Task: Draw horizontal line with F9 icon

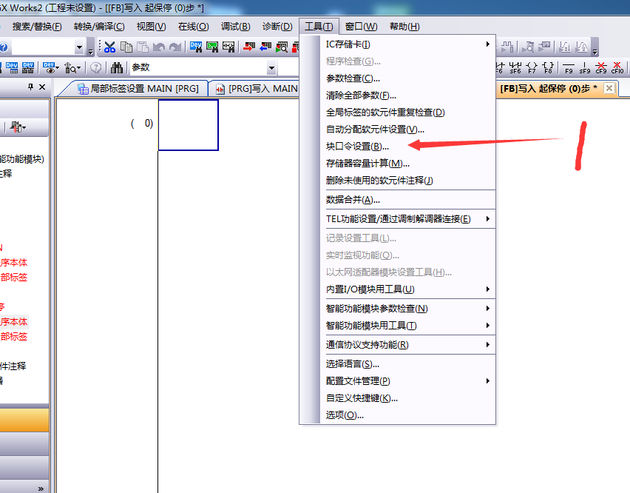Action: [x=569, y=68]
